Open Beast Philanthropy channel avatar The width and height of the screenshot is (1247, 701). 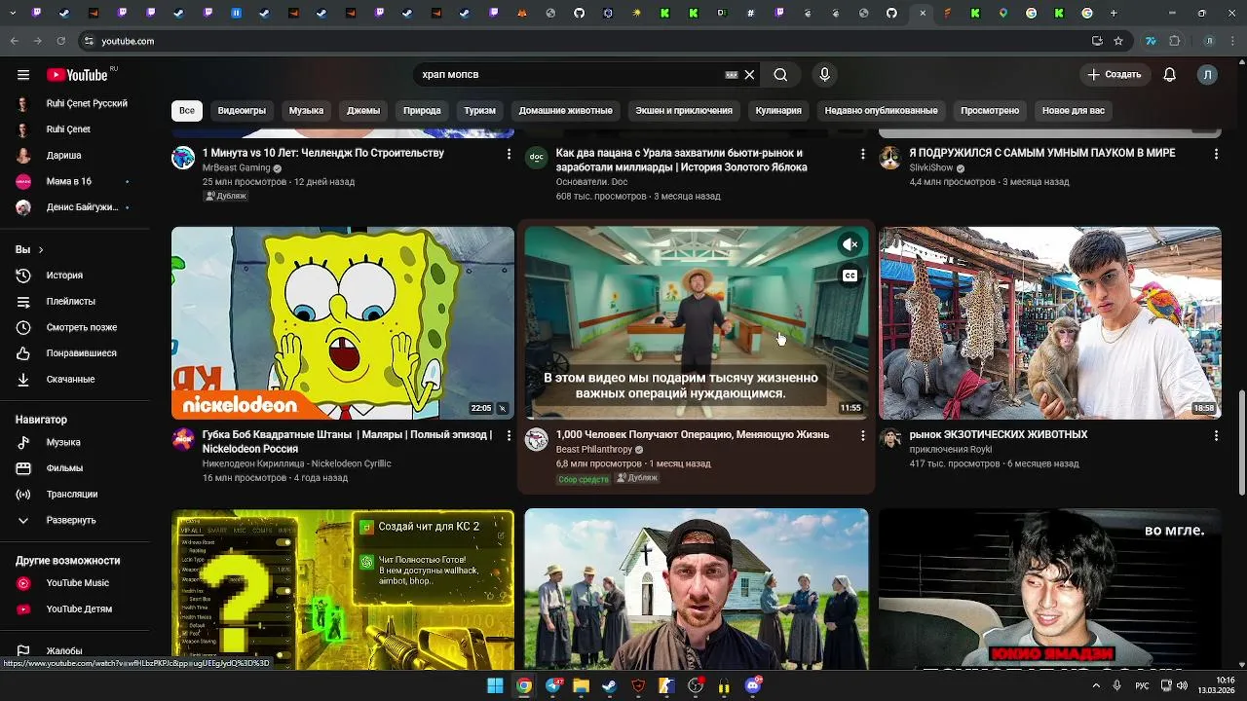pyautogui.click(x=537, y=440)
